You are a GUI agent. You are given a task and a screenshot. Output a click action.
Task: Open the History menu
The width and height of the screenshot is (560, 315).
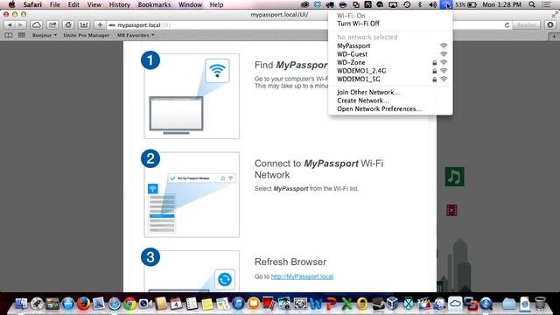coord(119,4)
